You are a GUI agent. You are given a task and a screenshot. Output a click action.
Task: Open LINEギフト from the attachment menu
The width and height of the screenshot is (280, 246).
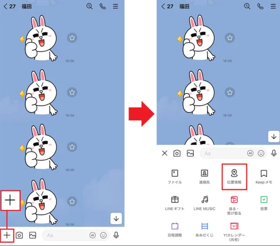click(175, 203)
